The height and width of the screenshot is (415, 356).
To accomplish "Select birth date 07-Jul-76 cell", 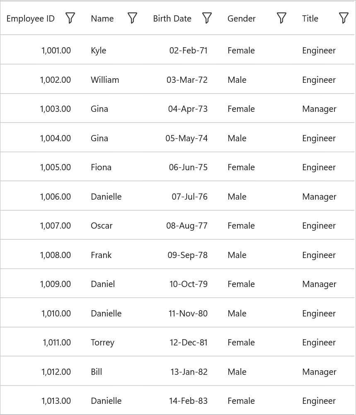I will tap(189, 197).
